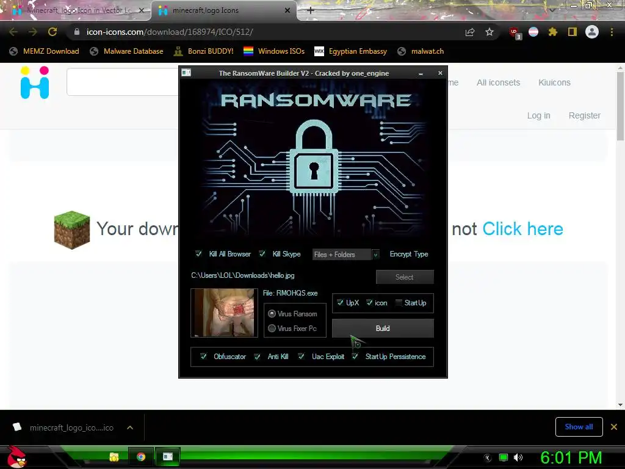Click the 6:01 PM taskbar clock
This screenshot has width=625, height=469.
point(571,457)
